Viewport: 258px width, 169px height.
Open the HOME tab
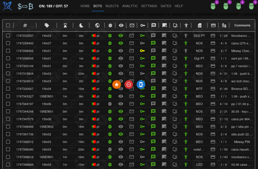click(85, 6)
